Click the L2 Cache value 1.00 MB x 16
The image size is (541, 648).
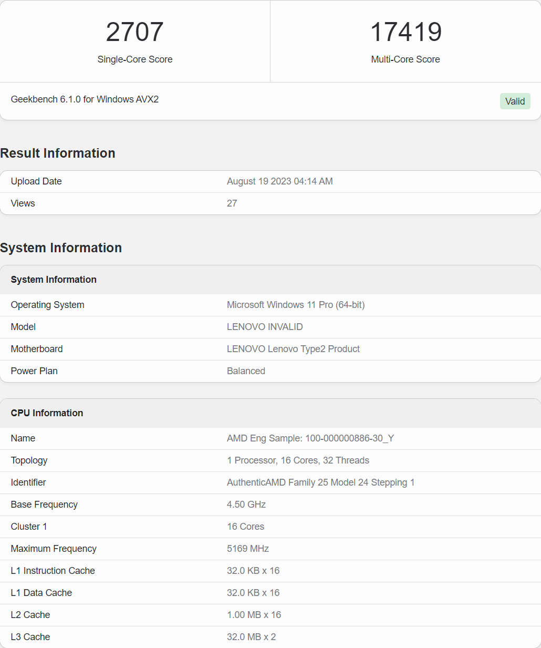(254, 615)
